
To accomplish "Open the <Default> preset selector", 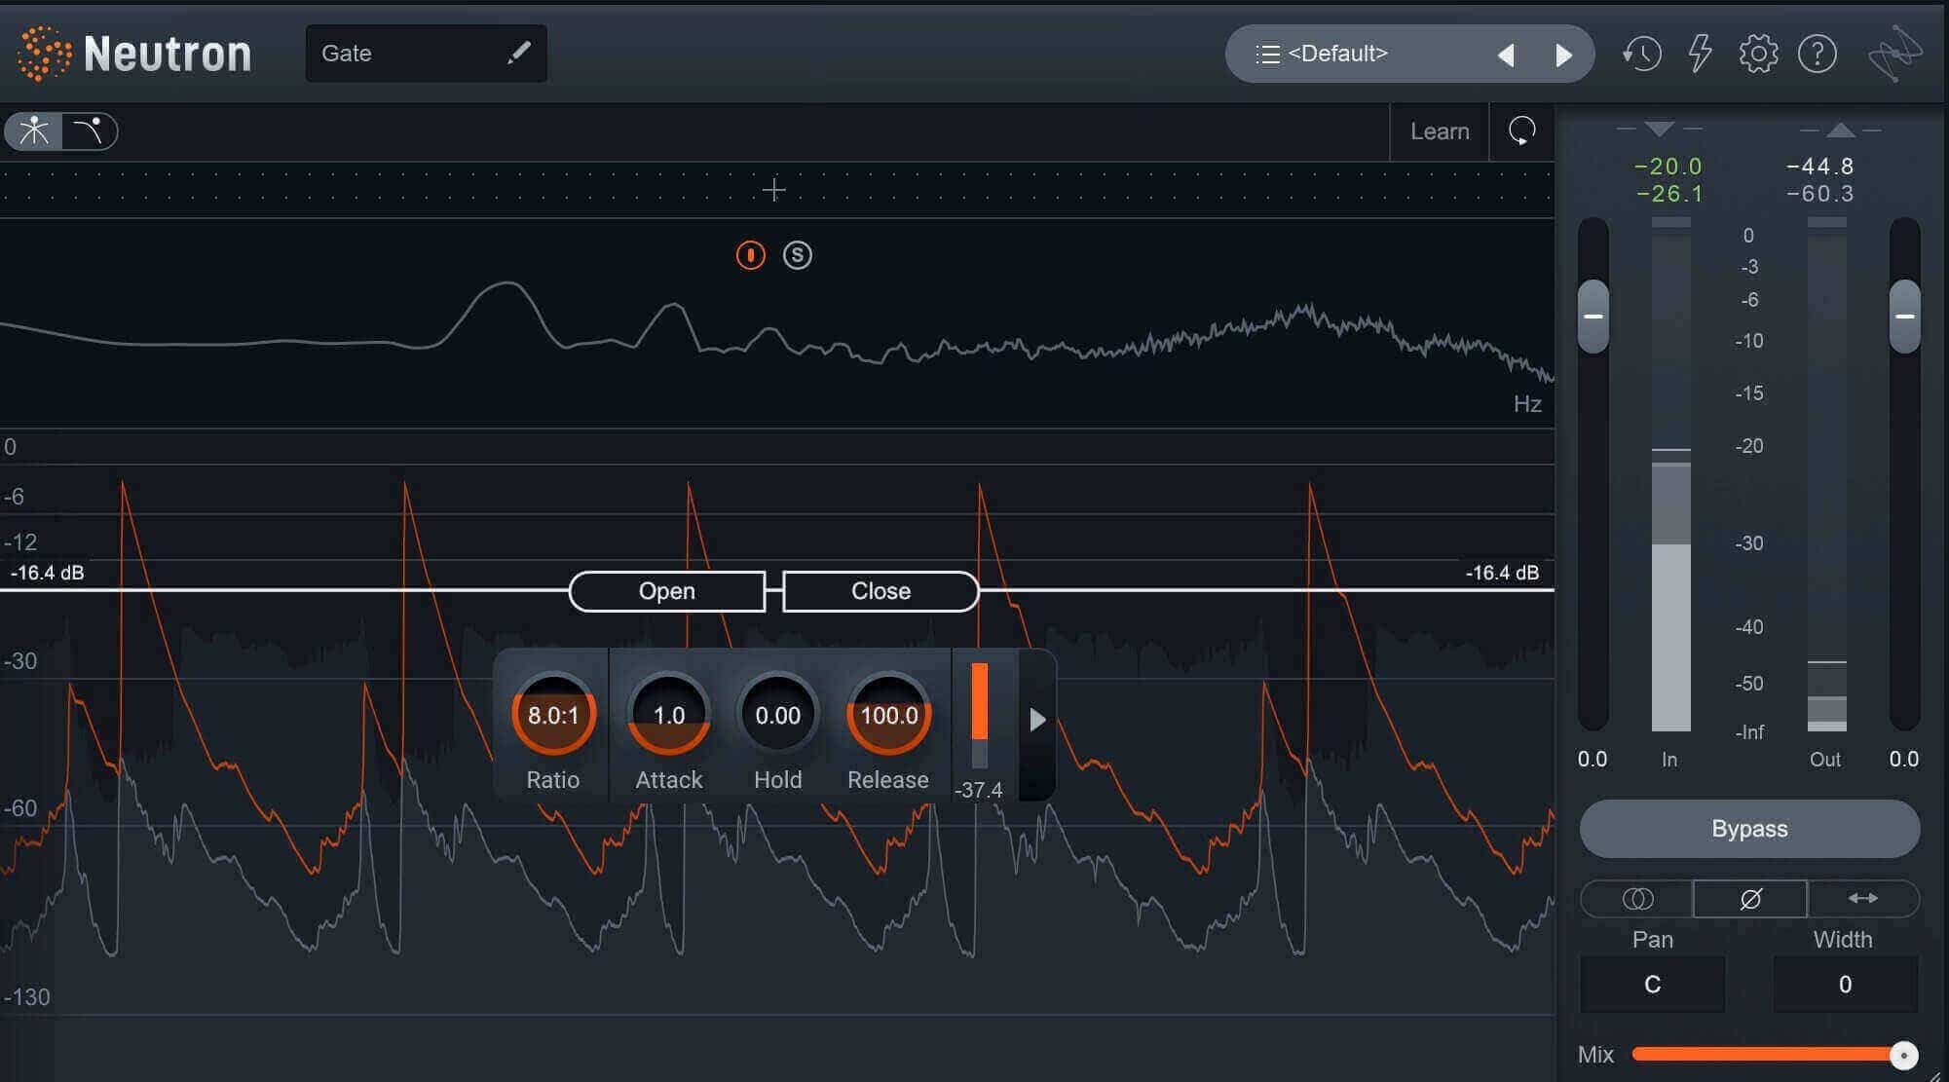I will click(1409, 54).
